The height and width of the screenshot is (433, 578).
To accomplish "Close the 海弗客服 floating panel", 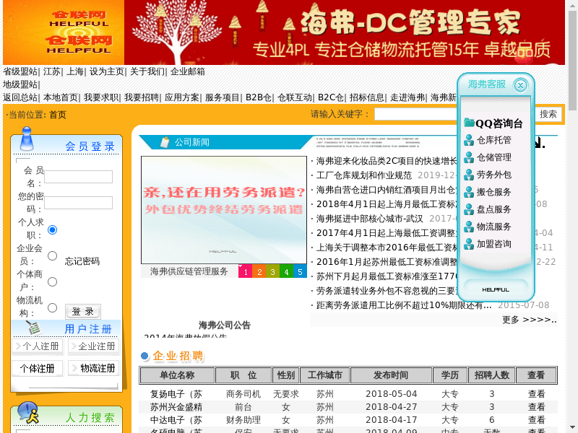I will [x=520, y=86].
